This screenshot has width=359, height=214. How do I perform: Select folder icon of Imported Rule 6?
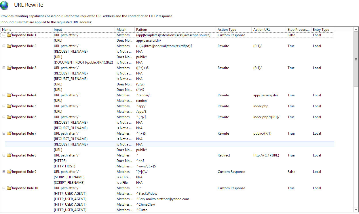[x=9, y=117]
